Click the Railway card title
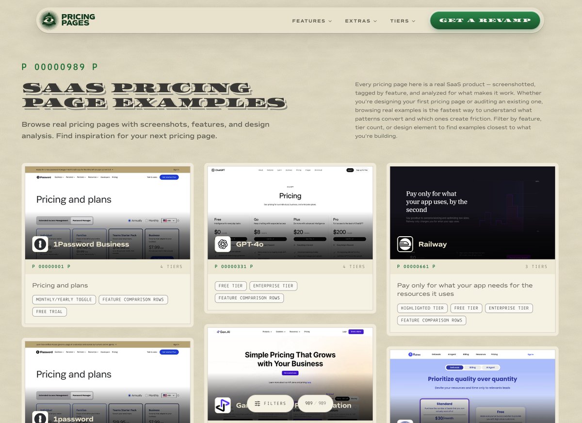Image resolution: width=582 pixels, height=423 pixels. (433, 244)
